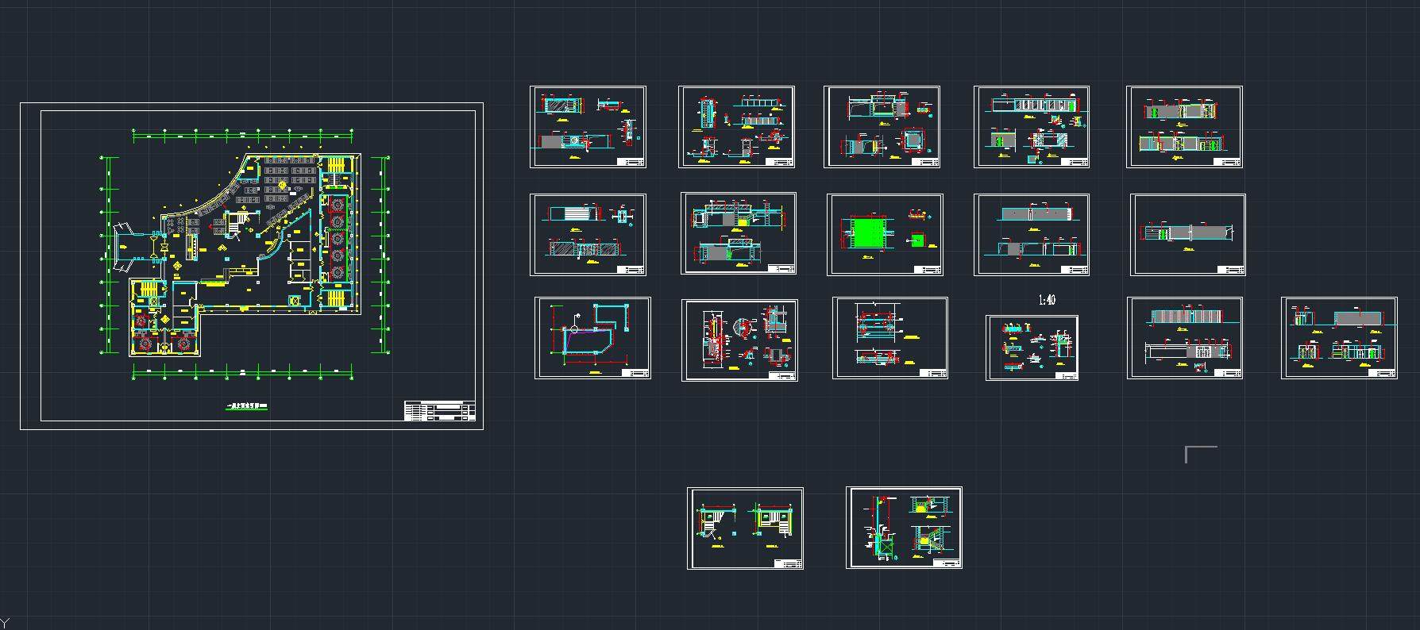Click the underlined title below floor plan
The image size is (1420, 630).
(x=248, y=408)
